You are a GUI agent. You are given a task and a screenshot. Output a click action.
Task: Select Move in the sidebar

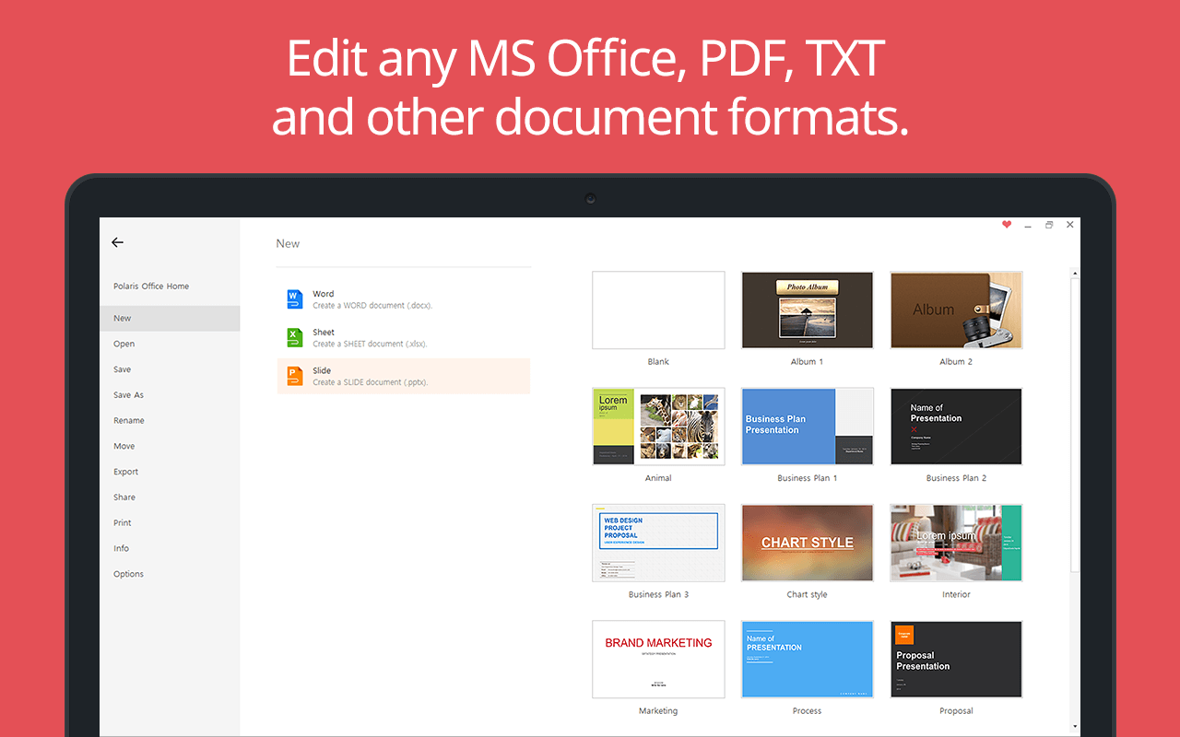pos(170,447)
